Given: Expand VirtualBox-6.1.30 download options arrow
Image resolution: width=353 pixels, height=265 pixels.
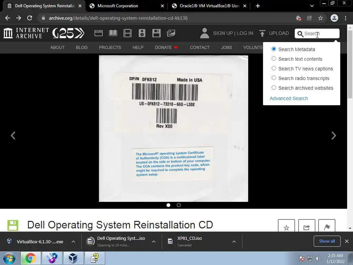Looking at the screenshot, I should tap(73, 242).
